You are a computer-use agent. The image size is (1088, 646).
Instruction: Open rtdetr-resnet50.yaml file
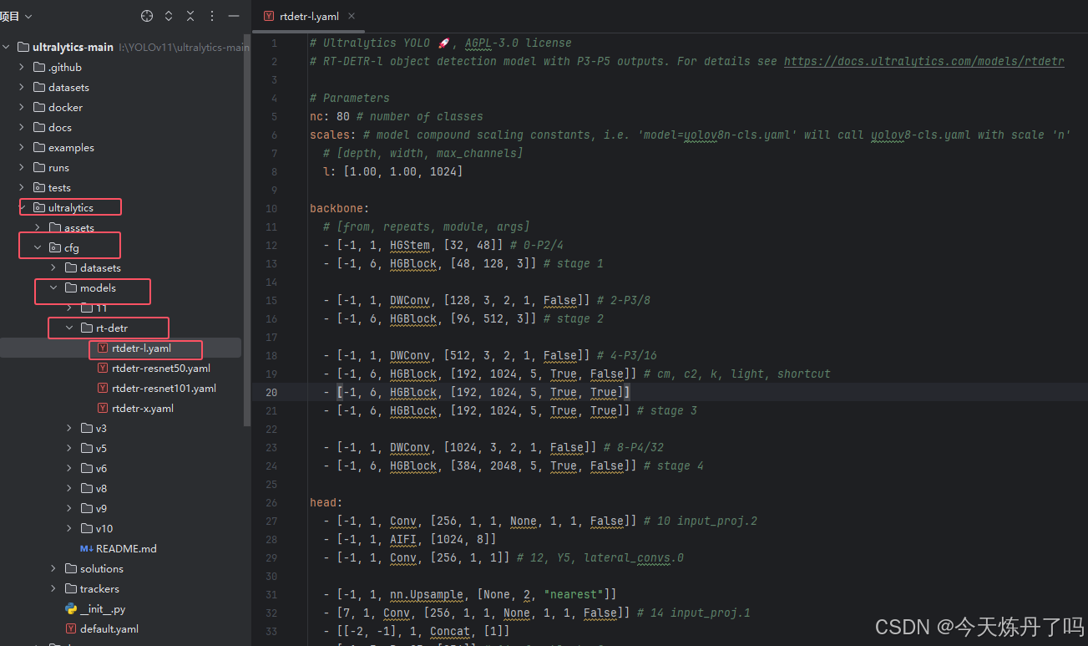161,368
